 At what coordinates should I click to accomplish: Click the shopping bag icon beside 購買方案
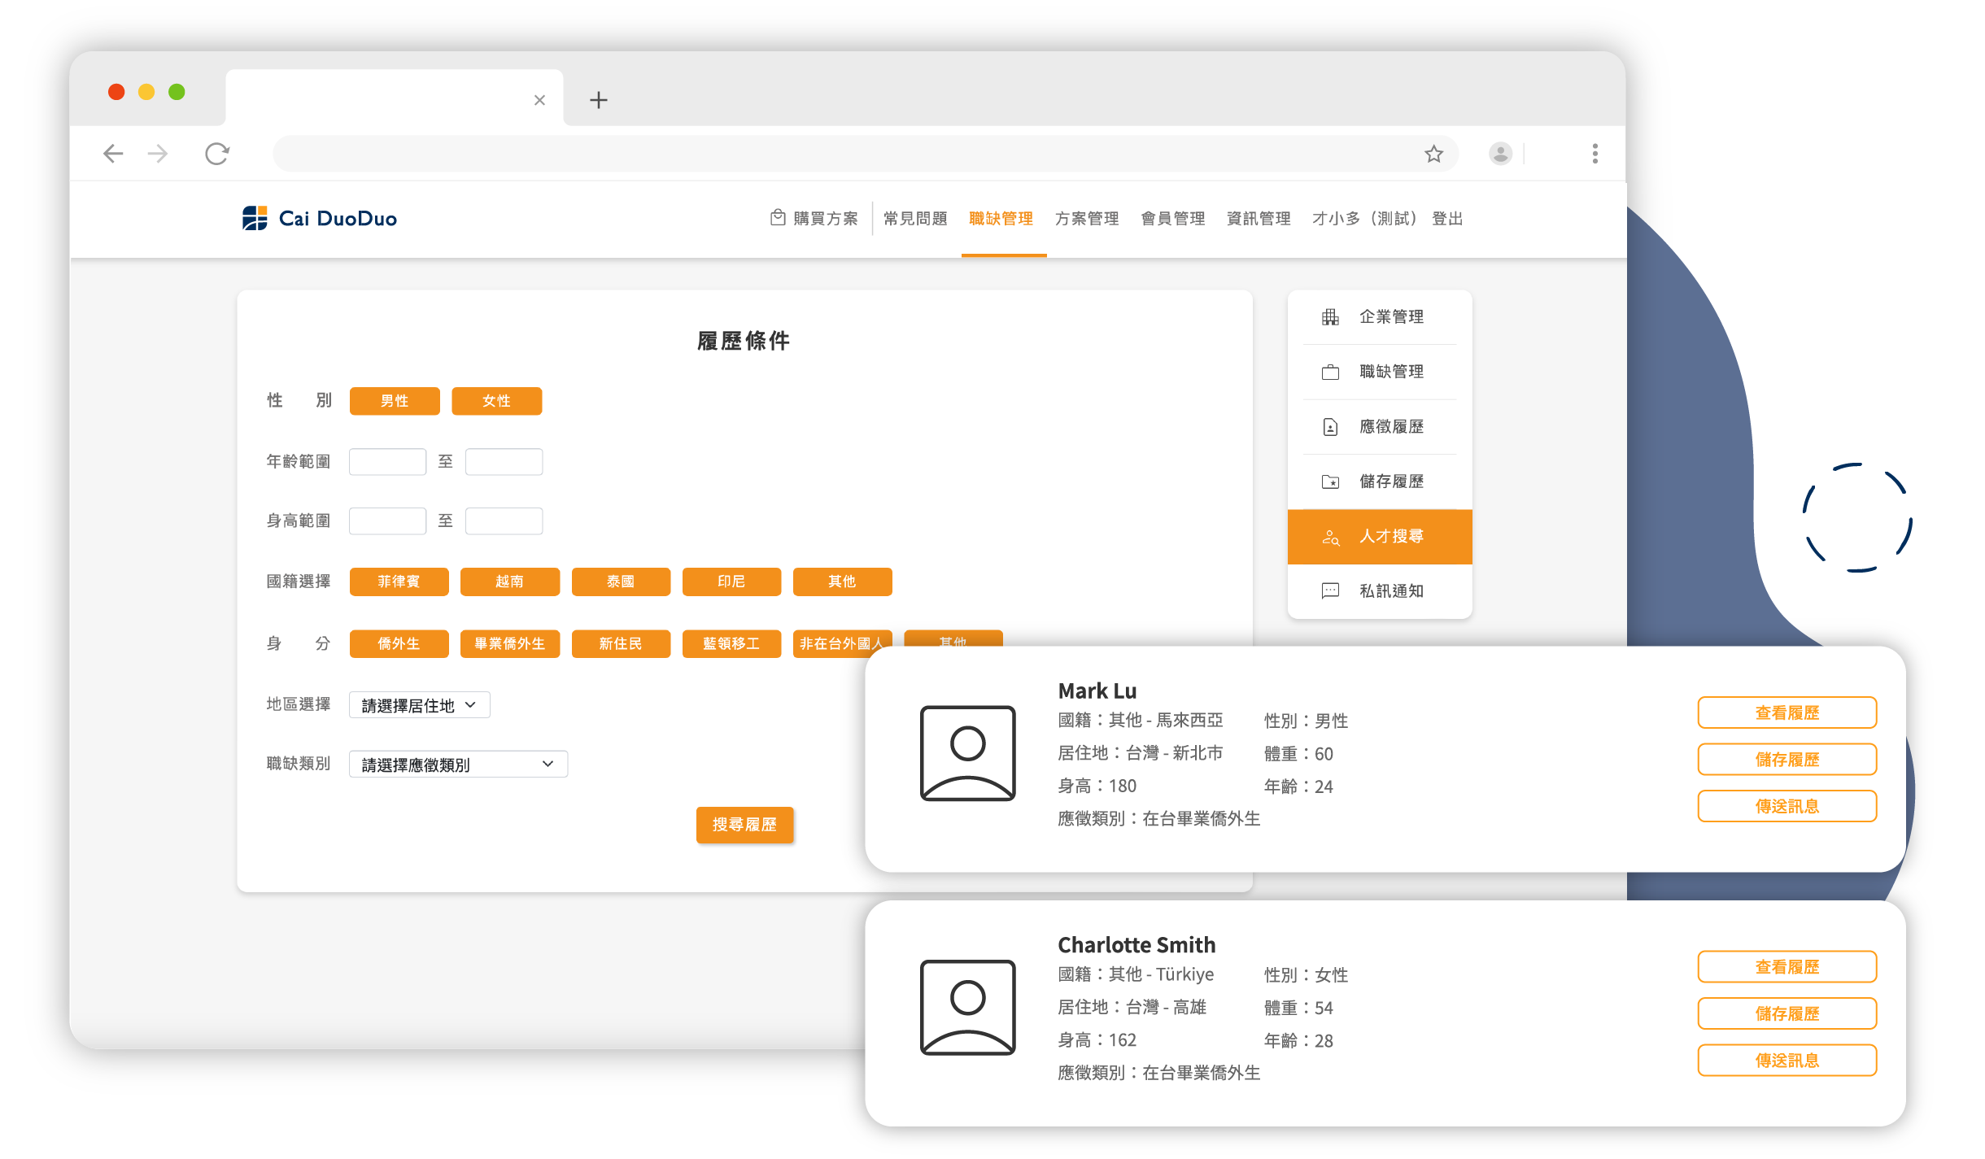point(778,217)
